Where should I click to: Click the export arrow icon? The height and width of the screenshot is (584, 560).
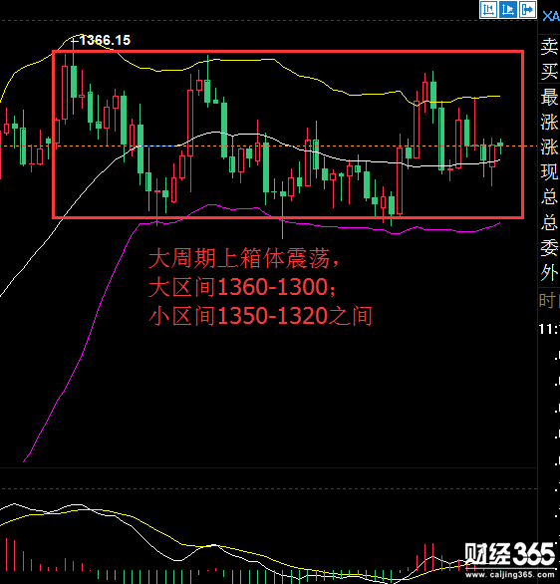tap(527, 9)
